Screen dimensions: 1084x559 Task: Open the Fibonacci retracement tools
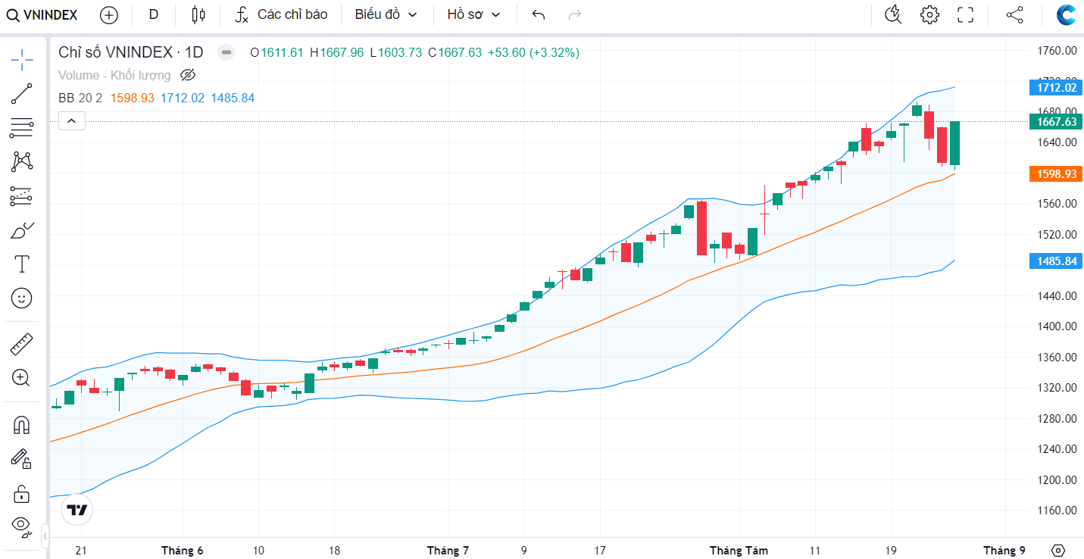click(x=22, y=128)
